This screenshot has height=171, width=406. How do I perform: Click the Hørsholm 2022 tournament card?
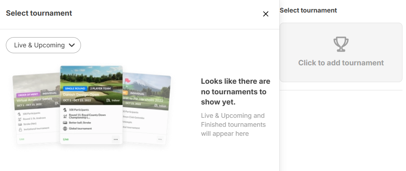coord(146,109)
